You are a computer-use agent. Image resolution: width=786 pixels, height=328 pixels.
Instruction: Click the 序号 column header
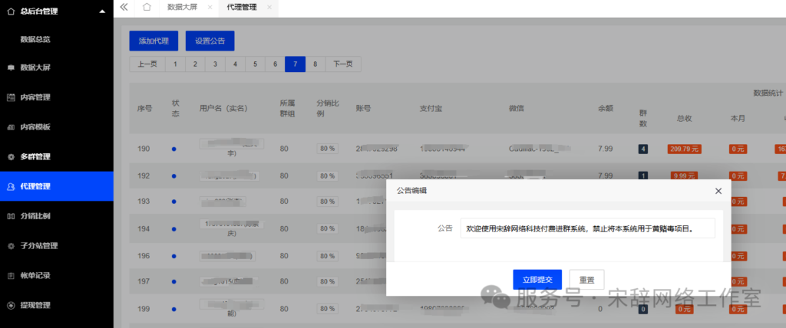tap(145, 108)
